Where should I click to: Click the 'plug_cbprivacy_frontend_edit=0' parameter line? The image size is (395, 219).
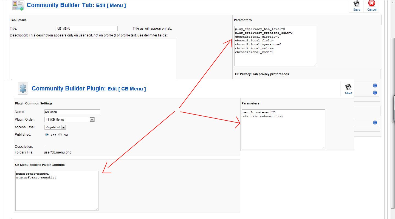264,33
